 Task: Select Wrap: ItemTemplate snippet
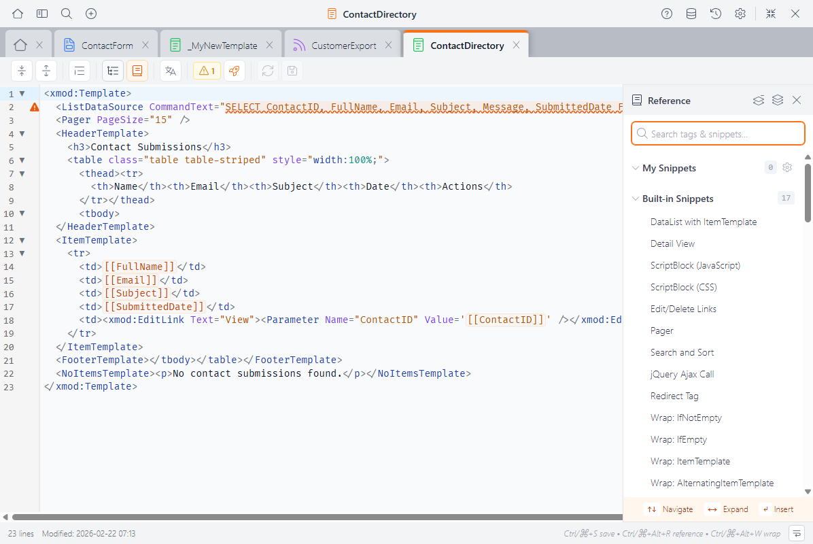689,462
